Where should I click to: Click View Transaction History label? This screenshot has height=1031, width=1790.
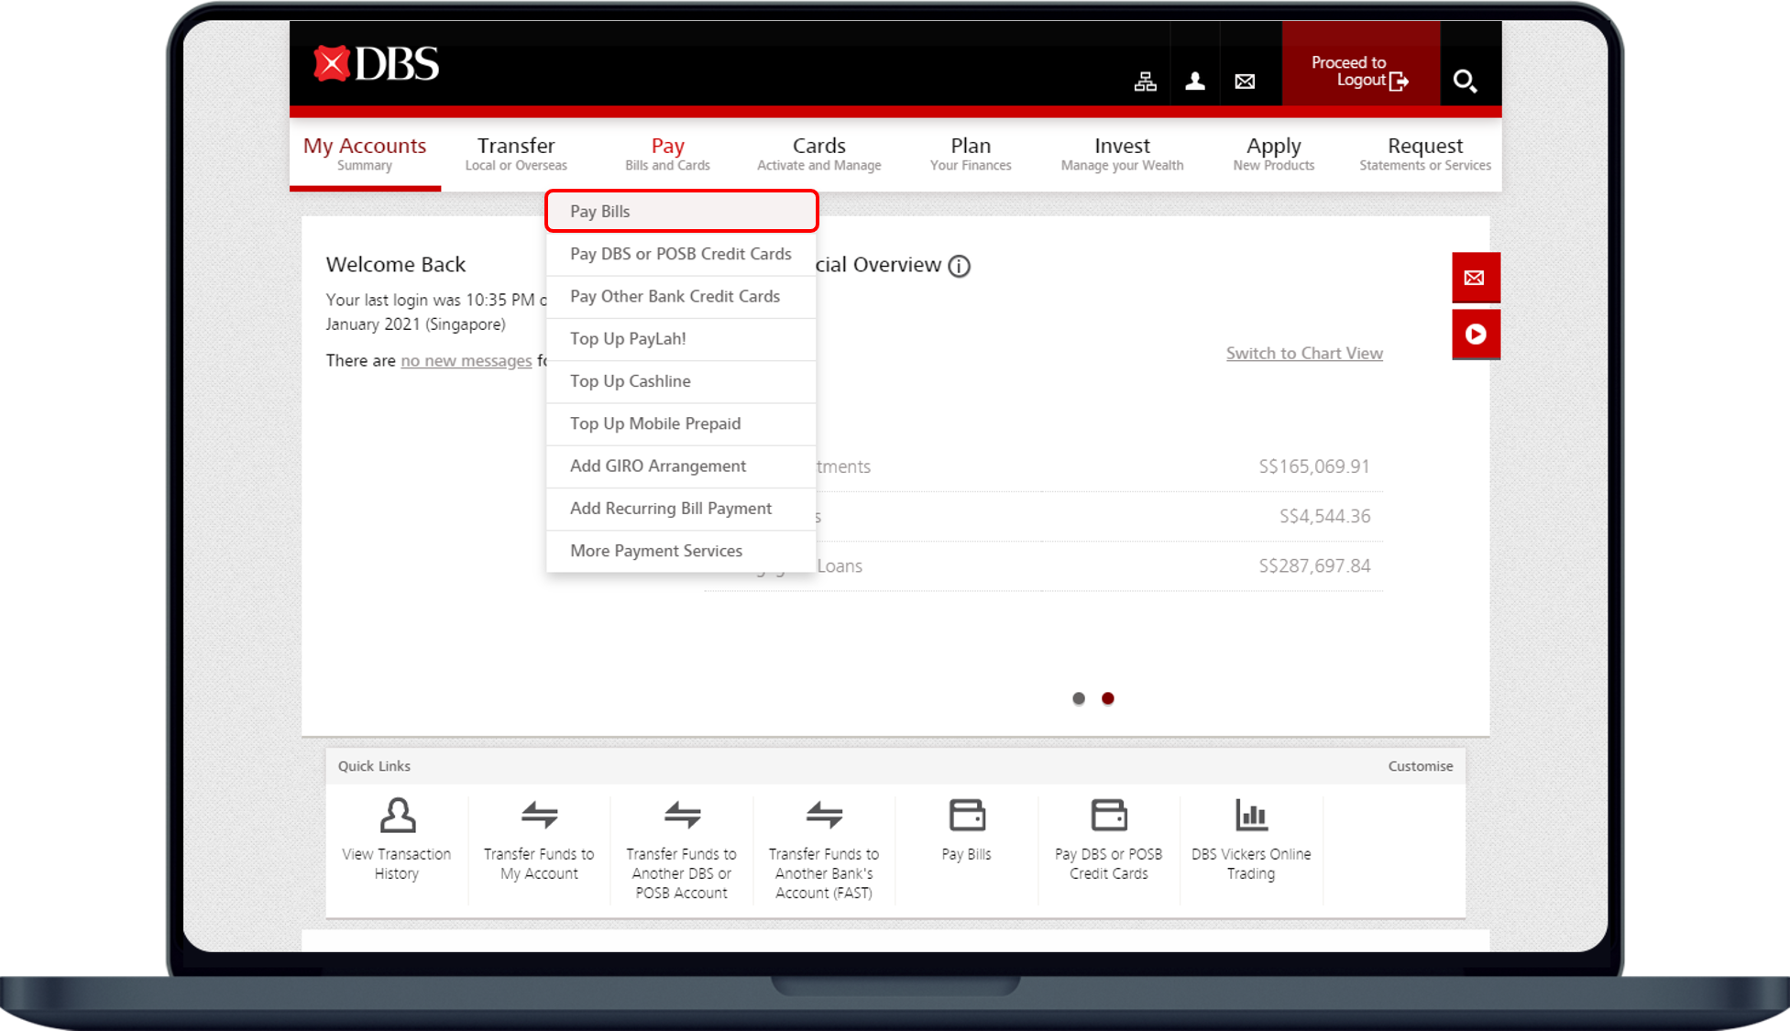397,864
